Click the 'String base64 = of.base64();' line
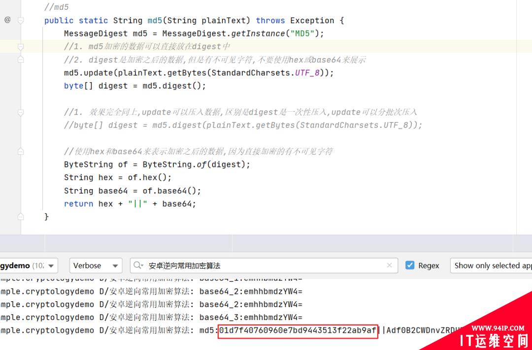 tap(133, 191)
